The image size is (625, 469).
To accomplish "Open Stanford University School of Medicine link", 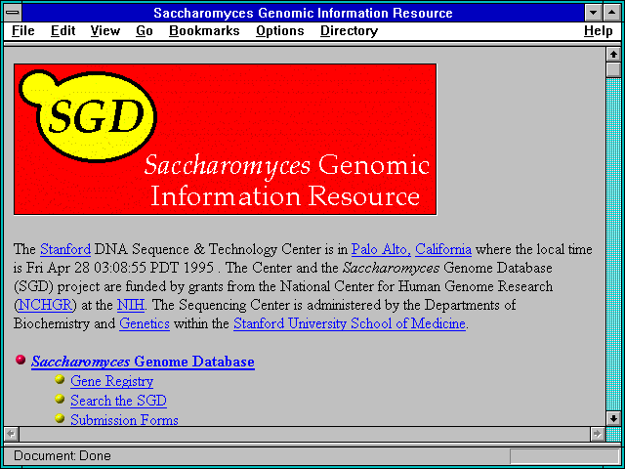I will pos(350,323).
